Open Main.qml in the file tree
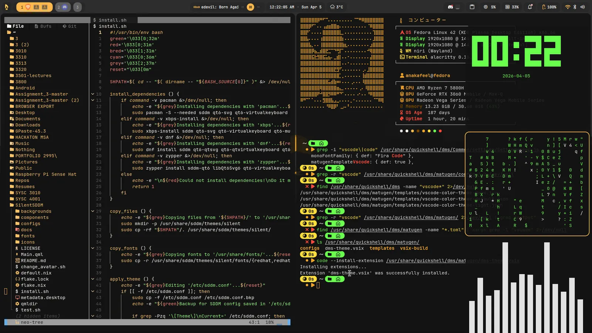The image size is (592, 333). tap(29, 255)
